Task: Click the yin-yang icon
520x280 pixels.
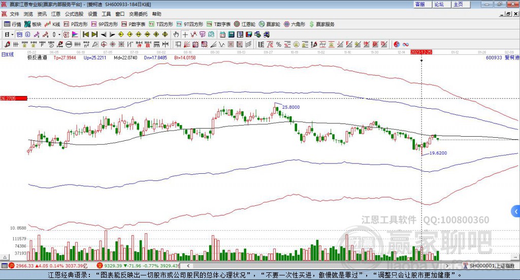Action: (x=397, y=44)
